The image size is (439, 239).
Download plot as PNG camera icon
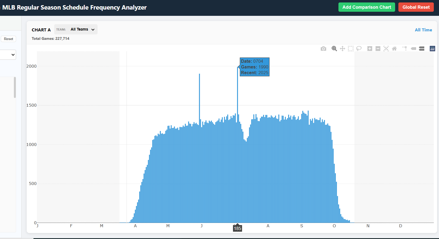tap(323, 49)
